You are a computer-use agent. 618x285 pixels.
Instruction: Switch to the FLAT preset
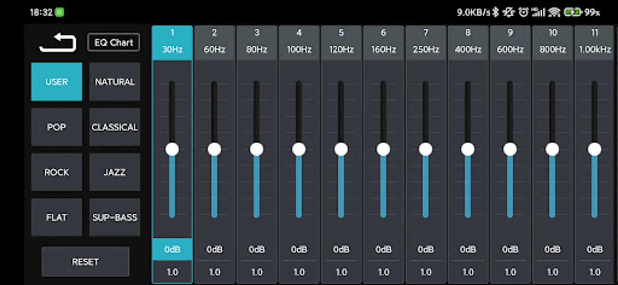(56, 218)
